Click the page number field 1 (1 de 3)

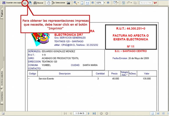80,113
